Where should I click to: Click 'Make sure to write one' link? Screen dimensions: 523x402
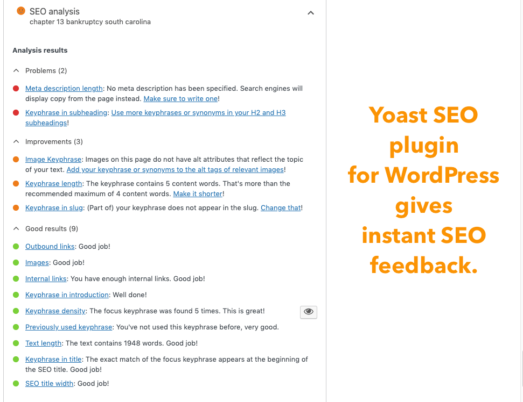(181, 99)
